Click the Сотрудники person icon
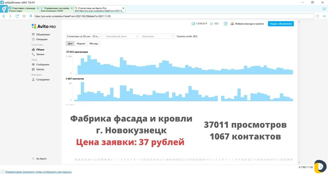The width and height of the screenshot is (328, 174). point(33,80)
